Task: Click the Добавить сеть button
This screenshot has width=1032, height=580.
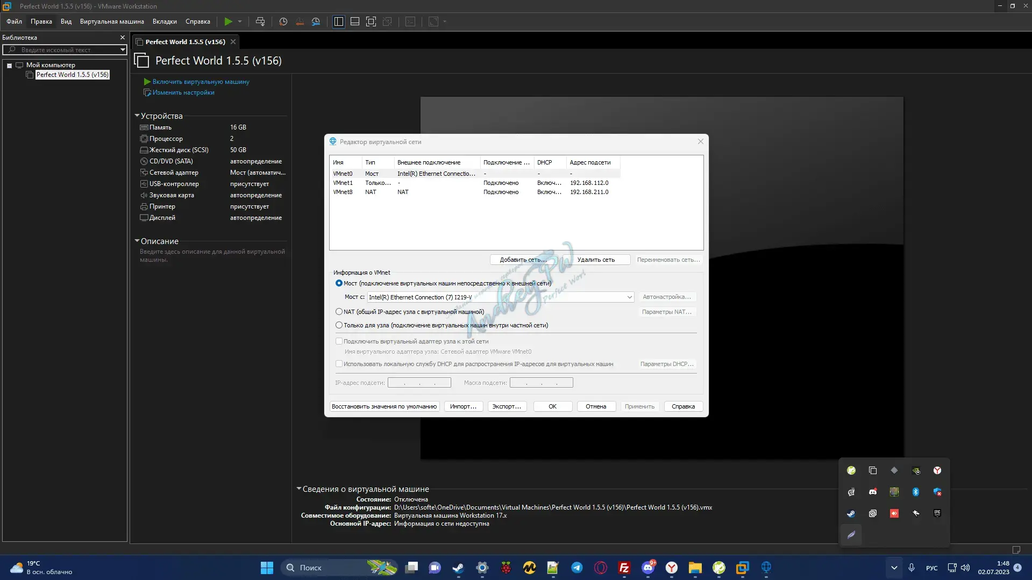Action: coord(523,260)
